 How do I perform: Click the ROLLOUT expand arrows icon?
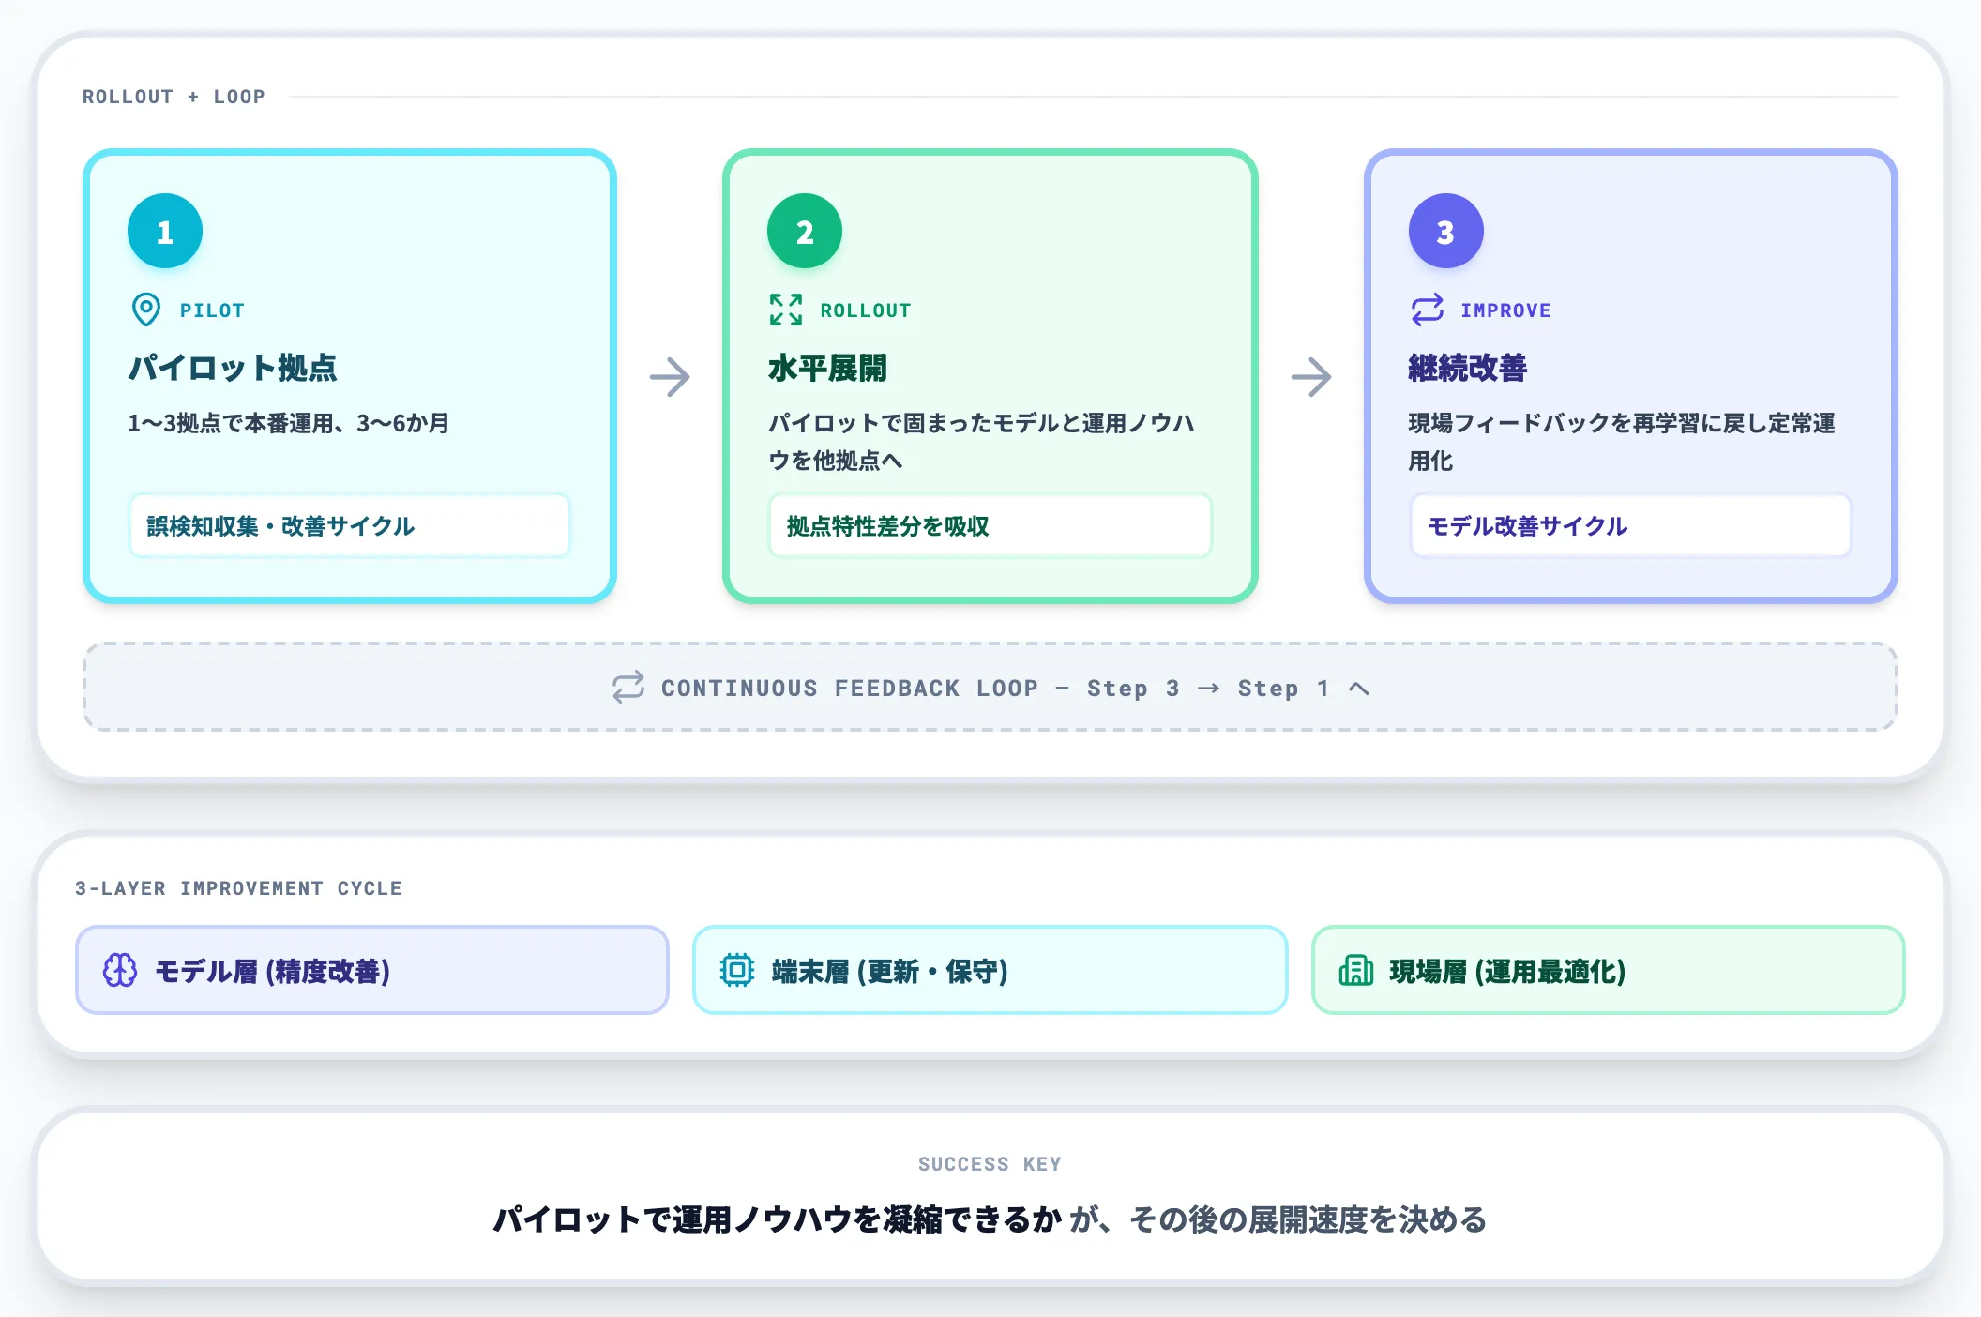[x=786, y=310]
